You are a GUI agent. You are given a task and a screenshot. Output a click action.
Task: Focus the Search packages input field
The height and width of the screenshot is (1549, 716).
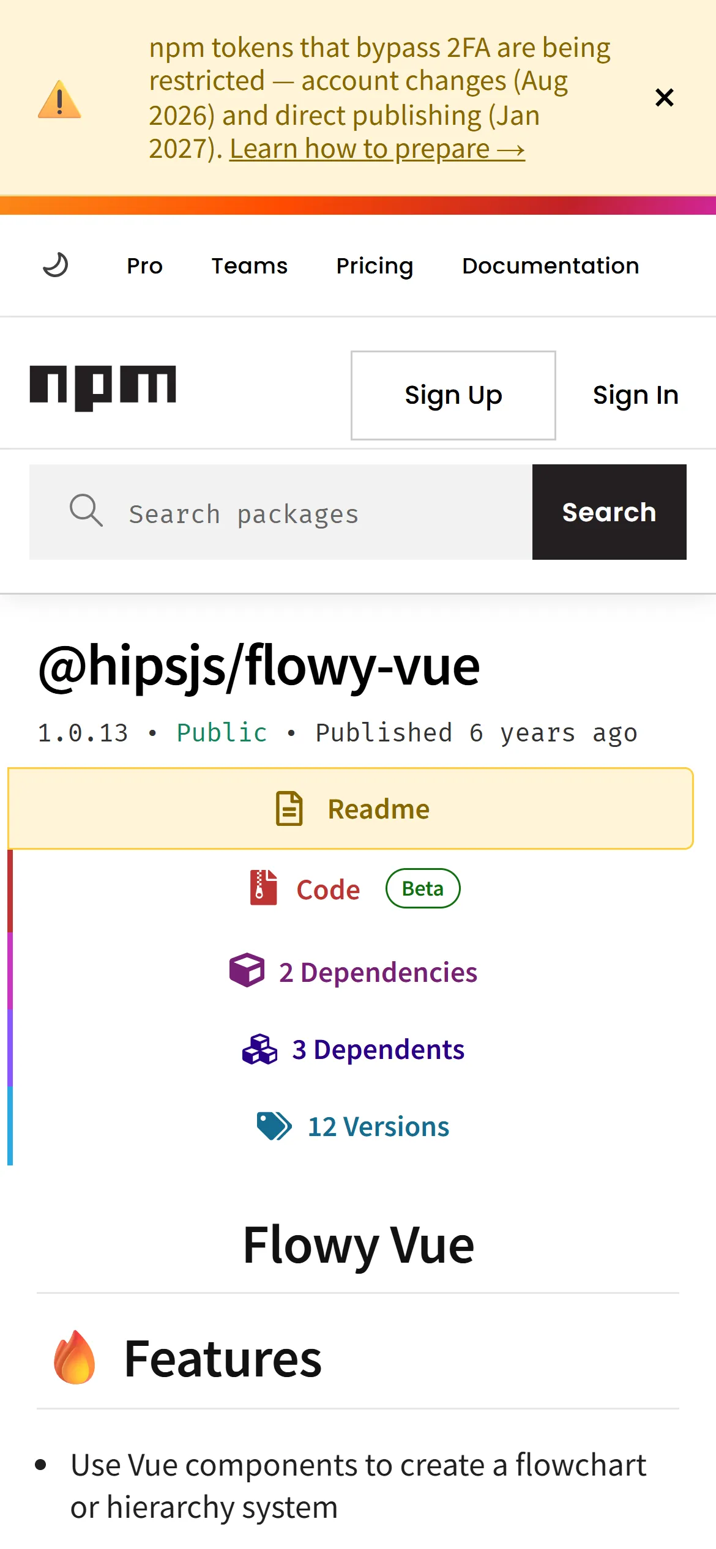[281, 512]
